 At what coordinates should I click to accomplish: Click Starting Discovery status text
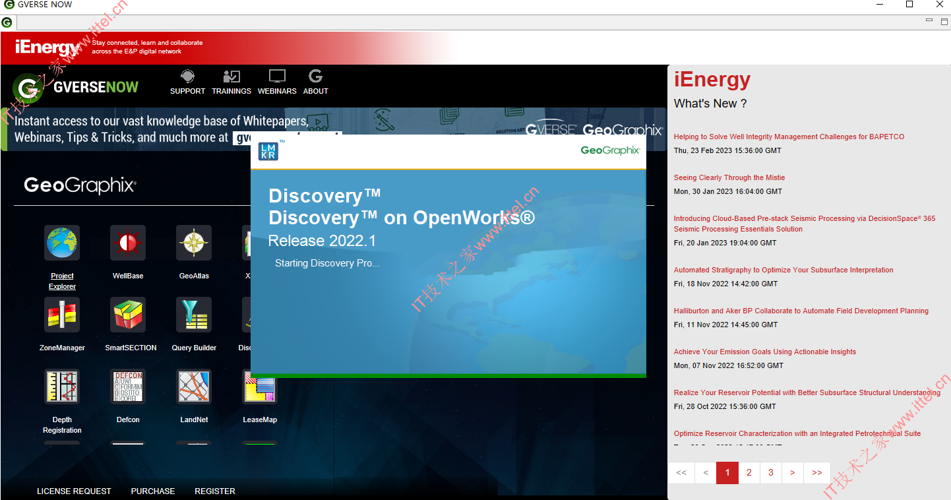[x=327, y=263]
